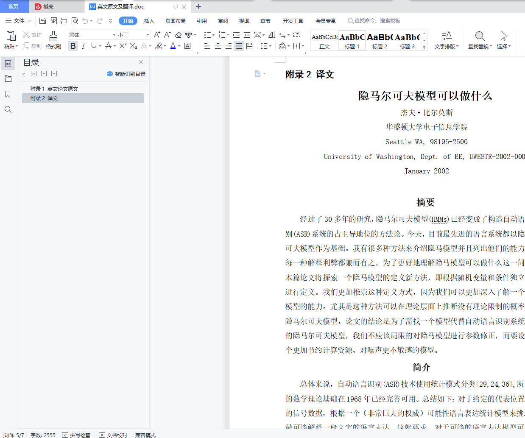The height and width of the screenshot is (438, 525).
Task: Open a new tab with the plus button
Action: 198,6
